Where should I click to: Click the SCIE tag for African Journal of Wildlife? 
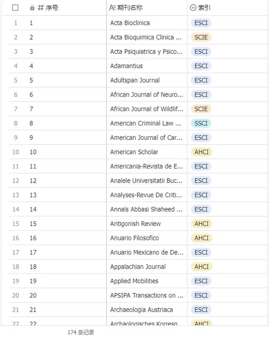click(201, 109)
